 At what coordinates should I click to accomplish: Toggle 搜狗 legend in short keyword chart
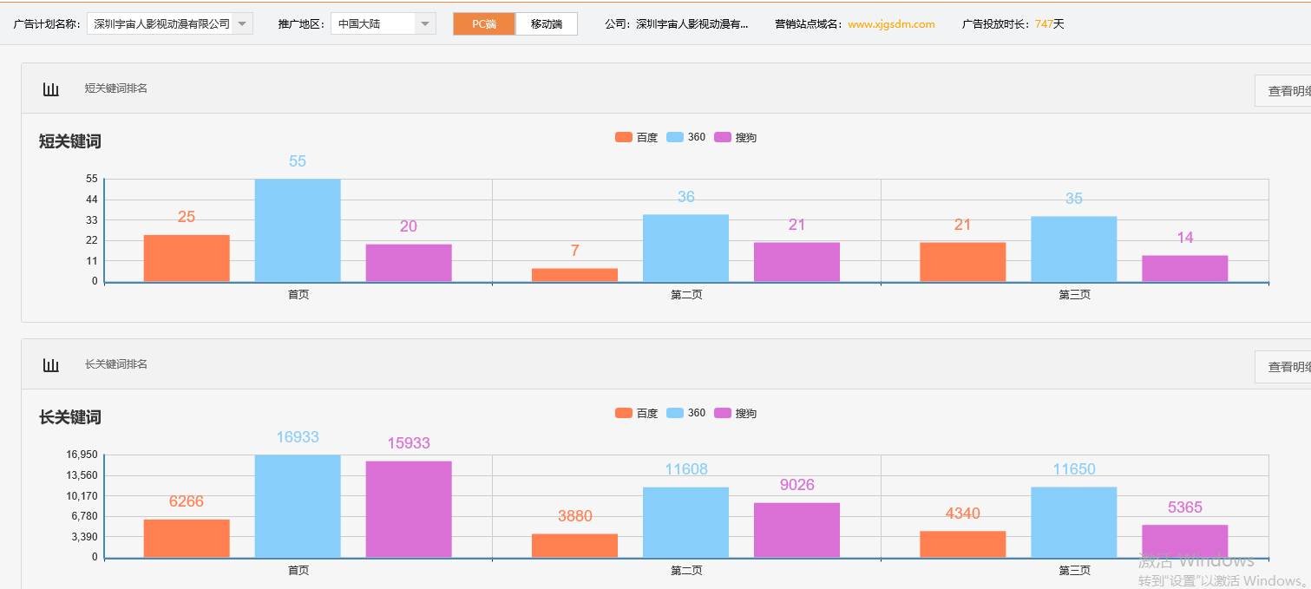pyautogui.click(x=735, y=137)
